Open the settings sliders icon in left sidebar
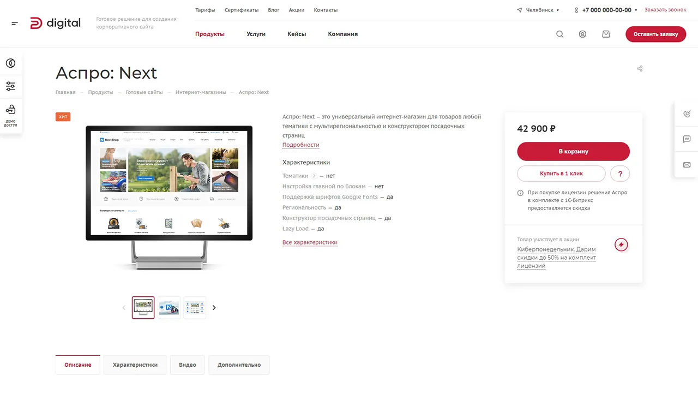 [x=10, y=86]
